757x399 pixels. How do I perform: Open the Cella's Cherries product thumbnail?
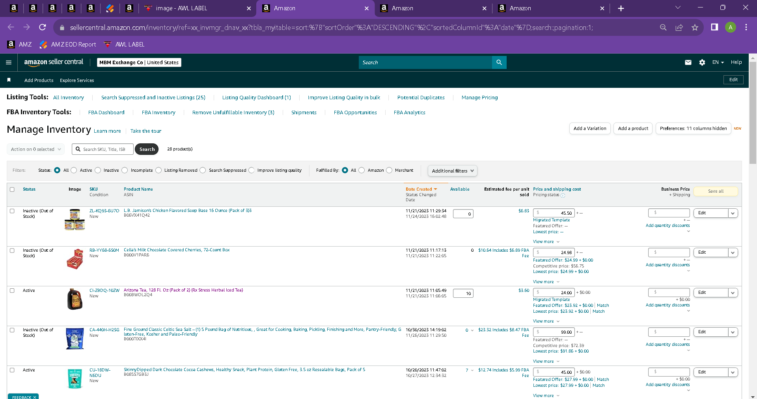click(x=75, y=259)
